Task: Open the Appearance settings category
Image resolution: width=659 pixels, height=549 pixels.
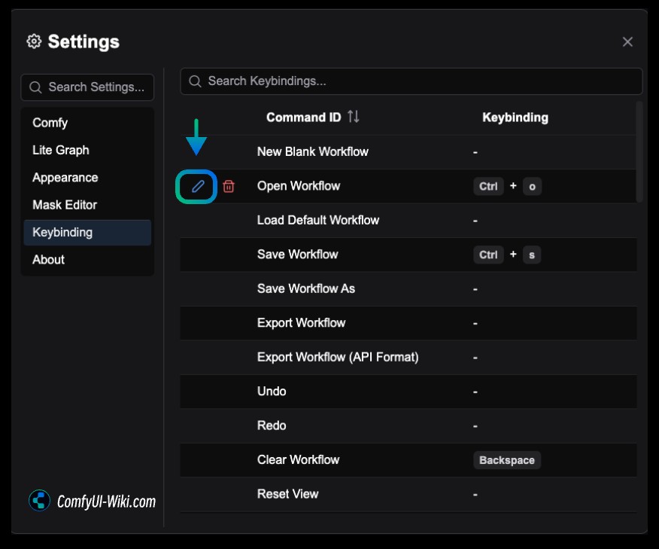Action: [x=87, y=178]
